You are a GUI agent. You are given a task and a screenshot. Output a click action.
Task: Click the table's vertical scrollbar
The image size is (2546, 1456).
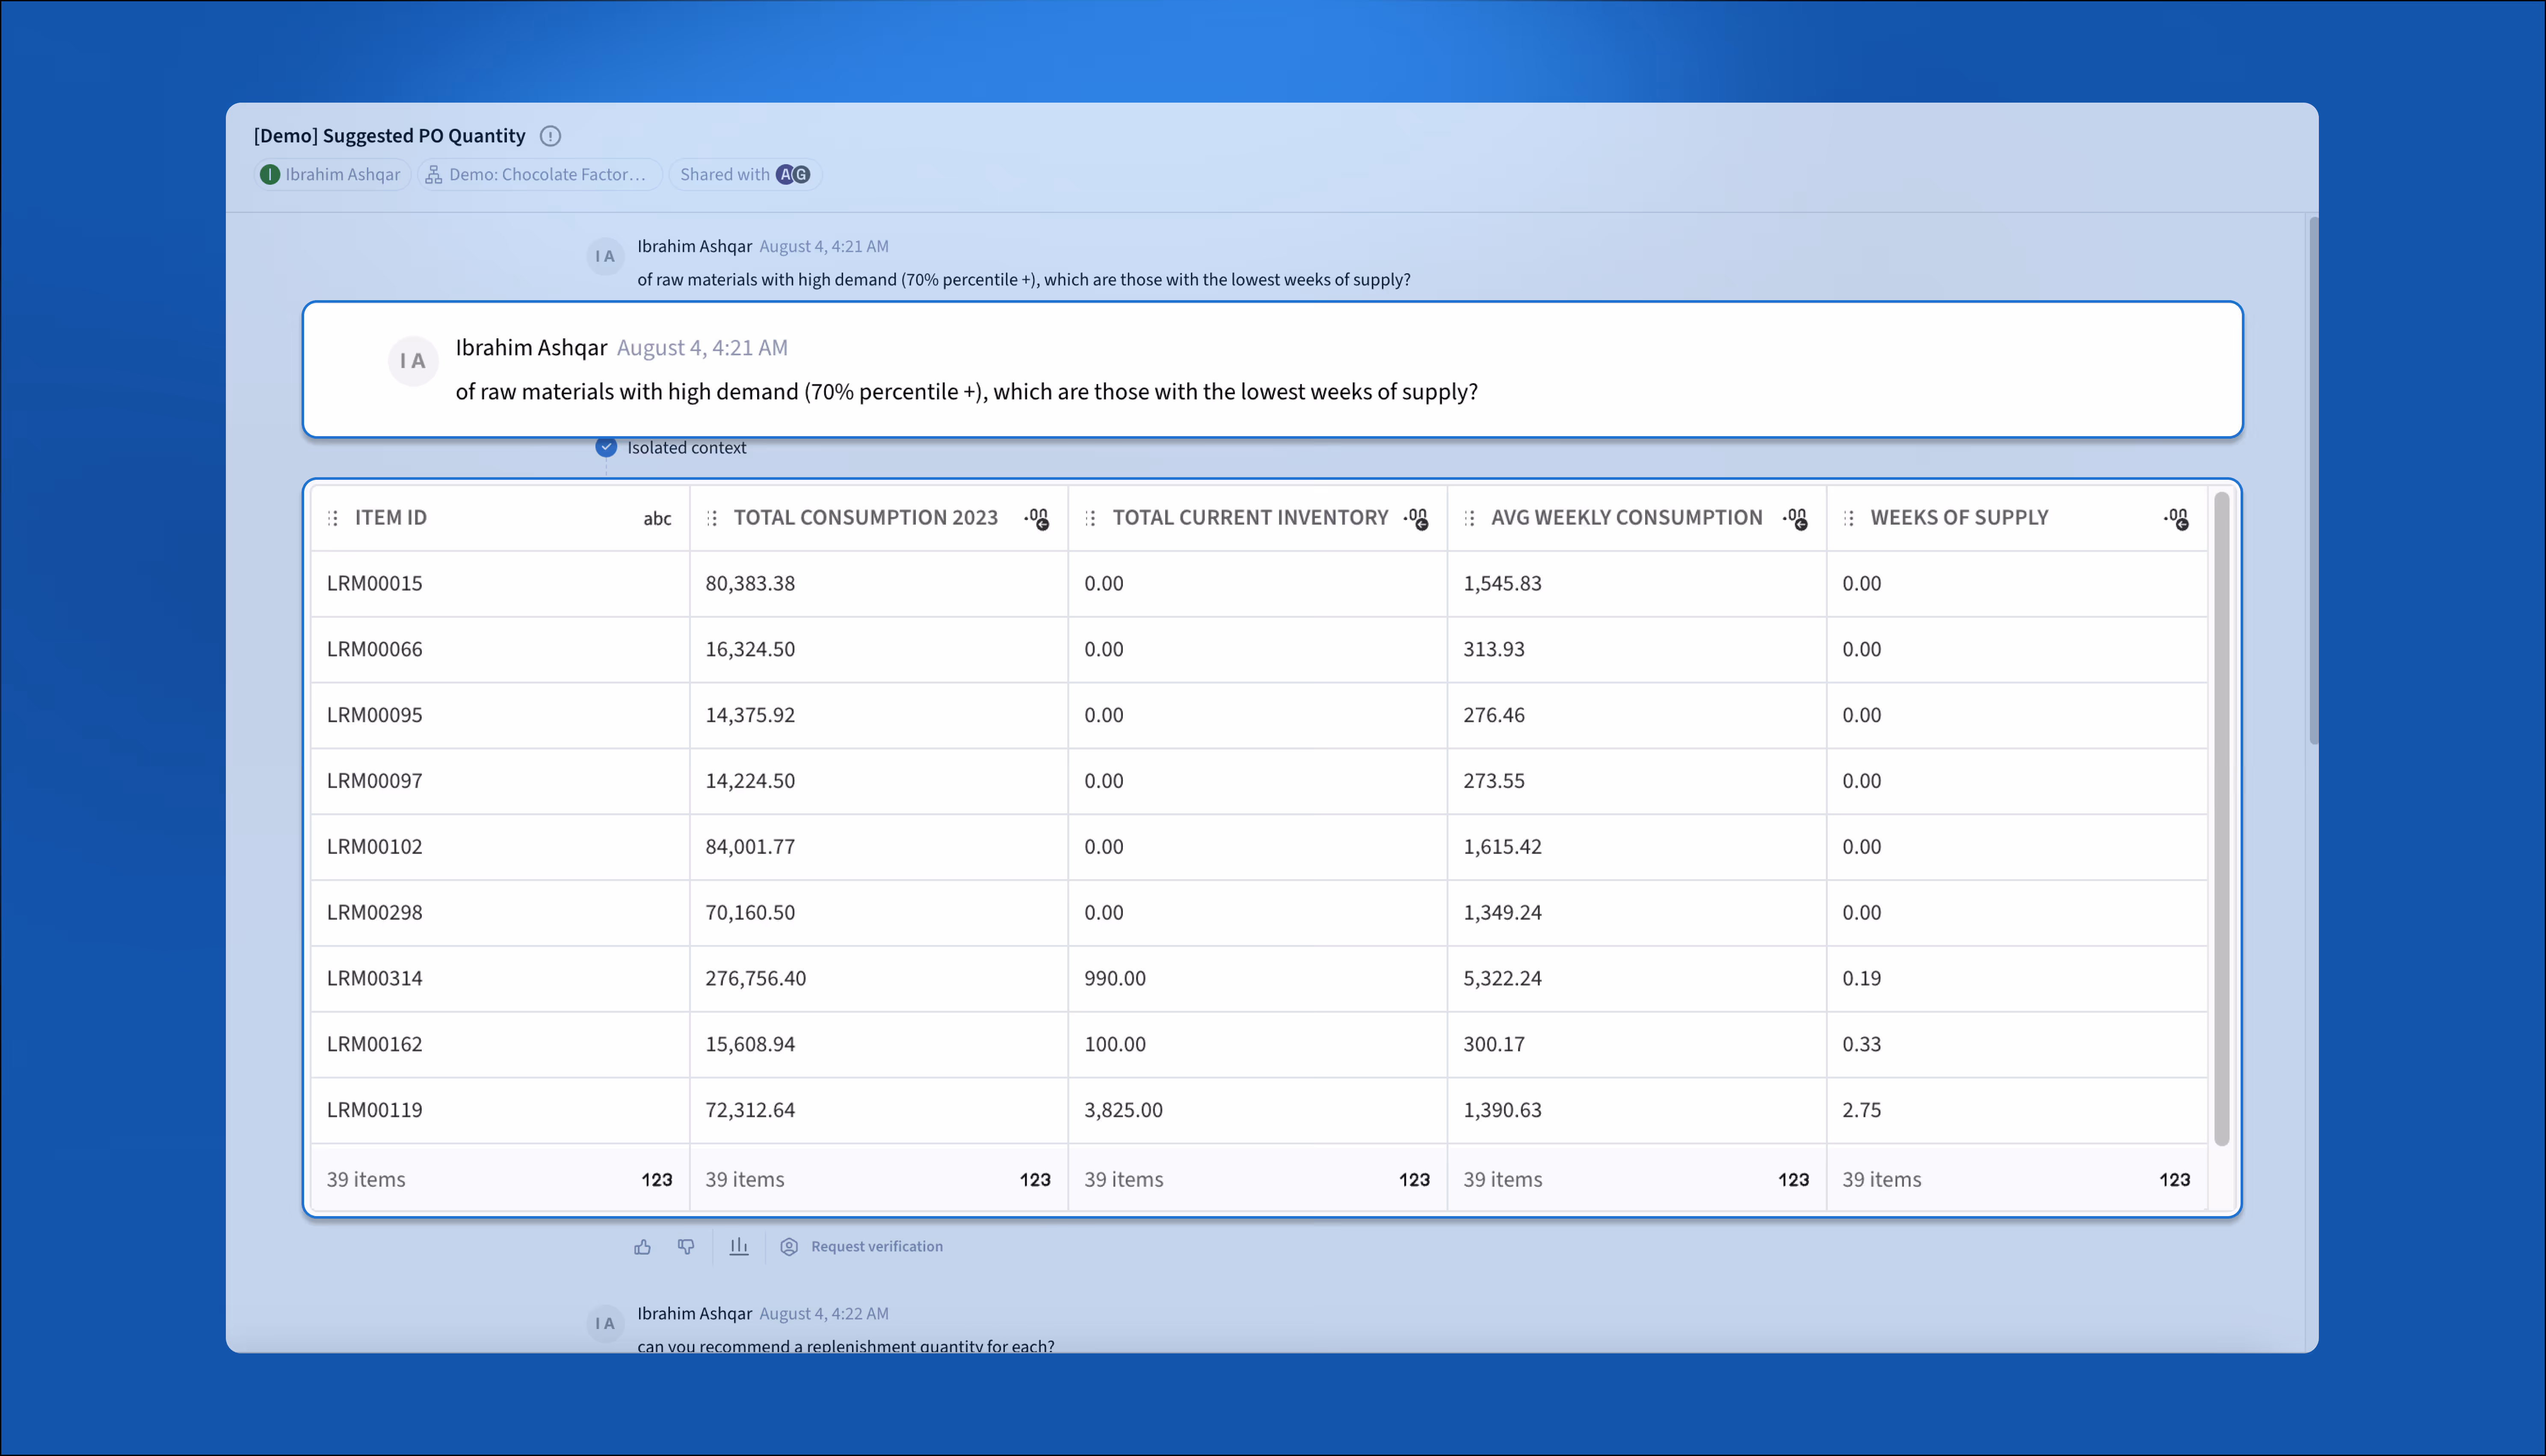2221,818
